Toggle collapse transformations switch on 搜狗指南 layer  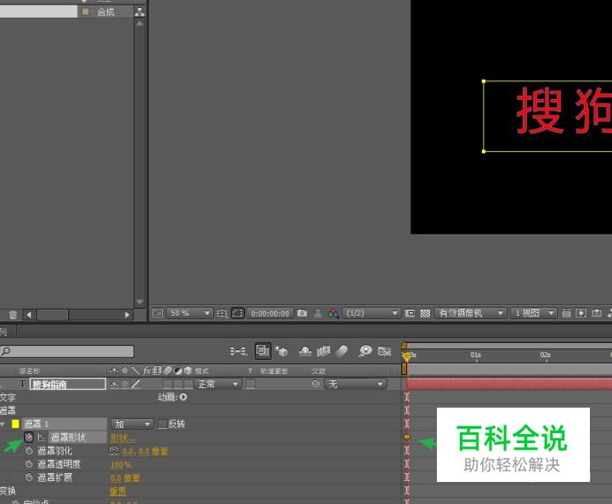click(125, 385)
